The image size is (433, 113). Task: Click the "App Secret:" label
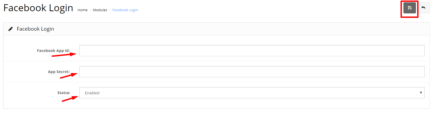coord(59,72)
